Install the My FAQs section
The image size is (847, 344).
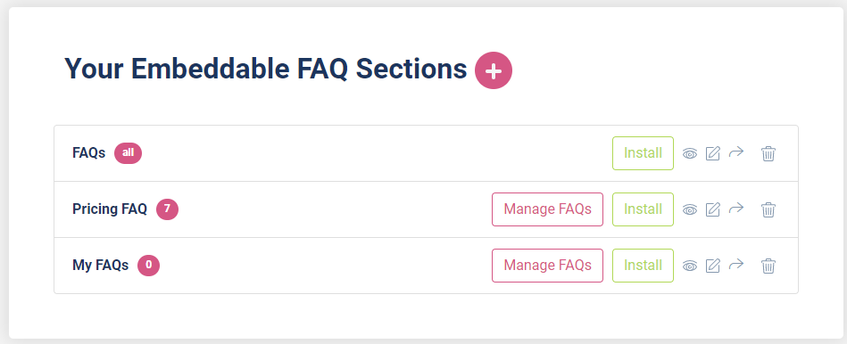pyautogui.click(x=643, y=266)
